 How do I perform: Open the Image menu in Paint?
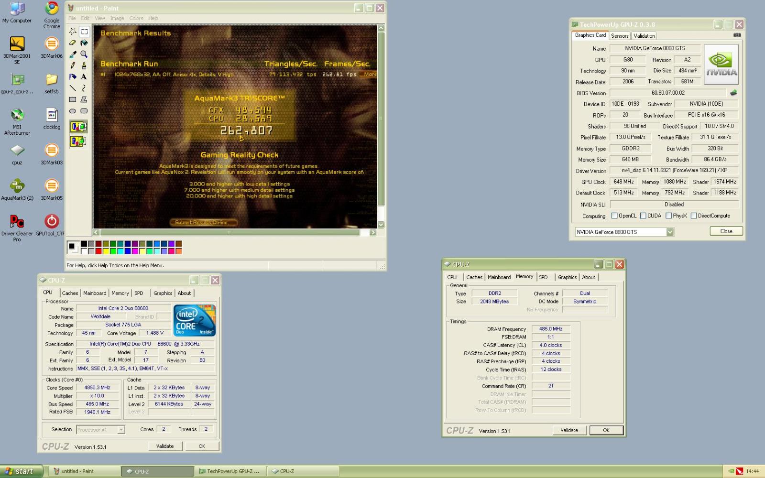(x=117, y=18)
